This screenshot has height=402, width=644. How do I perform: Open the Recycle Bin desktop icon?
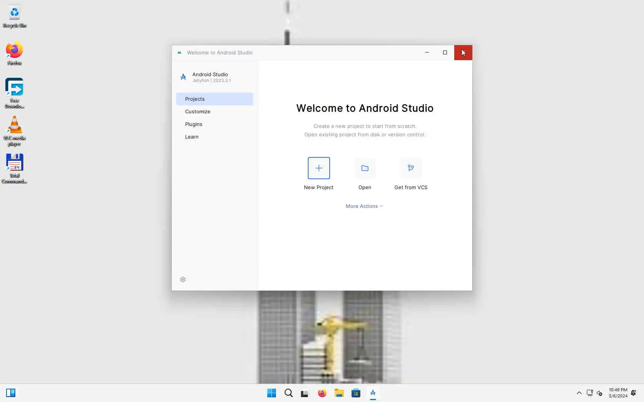[15, 16]
